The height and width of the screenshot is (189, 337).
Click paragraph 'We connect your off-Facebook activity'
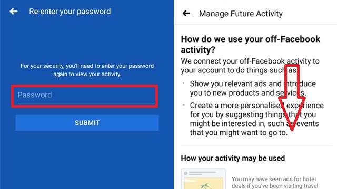[x=250, y=66]
